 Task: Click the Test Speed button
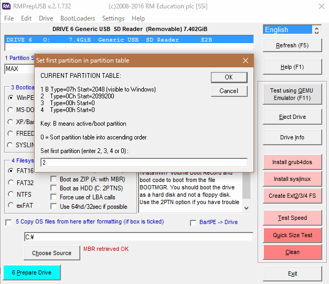(292, 218)
